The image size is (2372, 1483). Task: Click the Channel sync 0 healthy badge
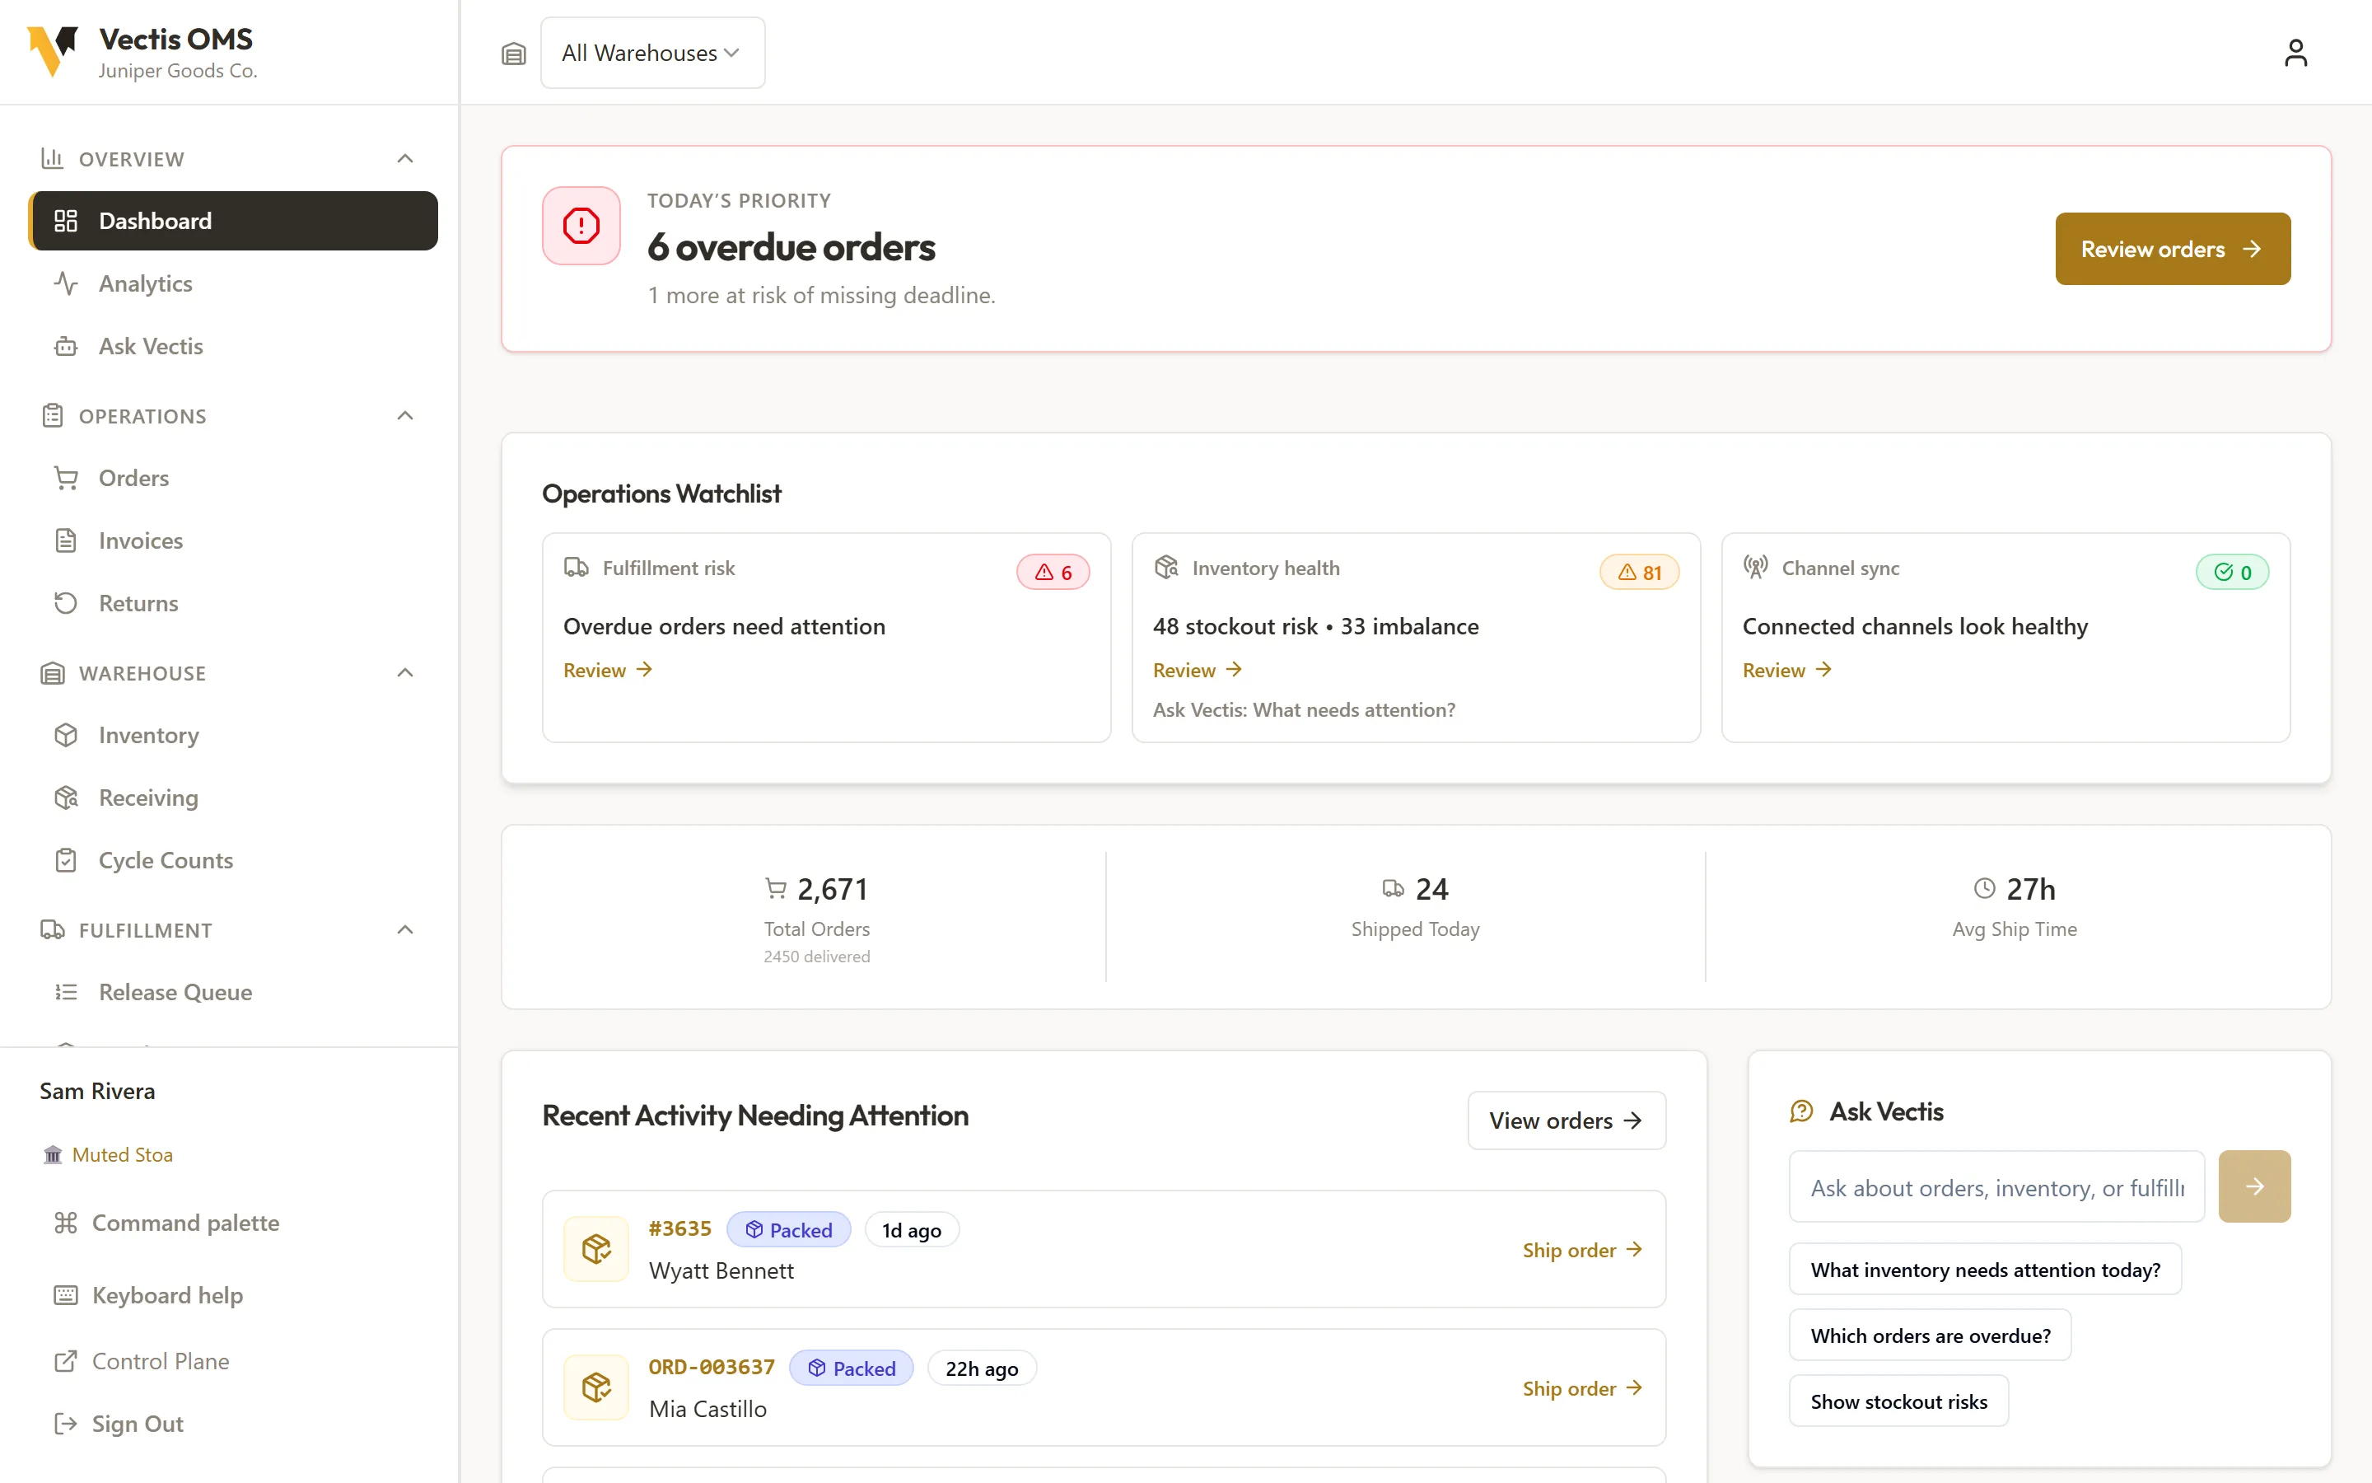(2232, 572)
